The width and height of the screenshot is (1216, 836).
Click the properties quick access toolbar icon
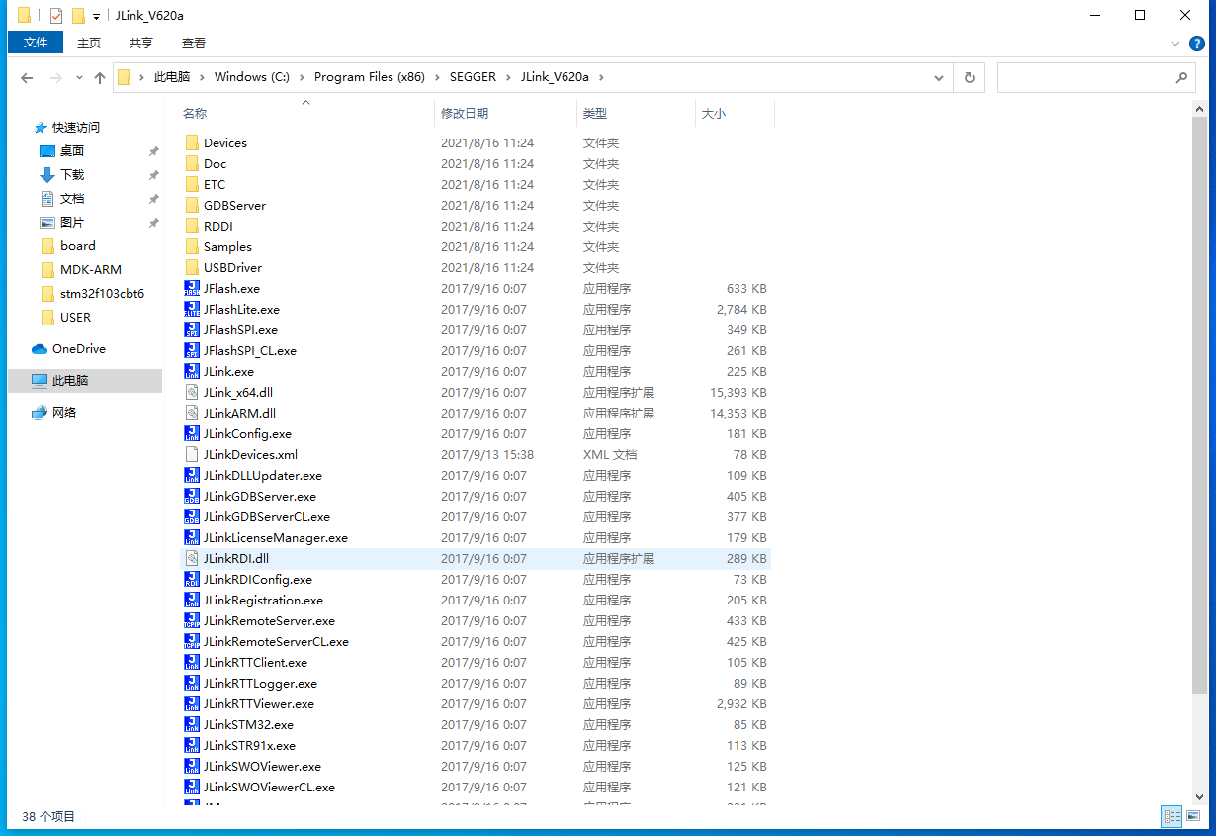(x=56, y=16)
